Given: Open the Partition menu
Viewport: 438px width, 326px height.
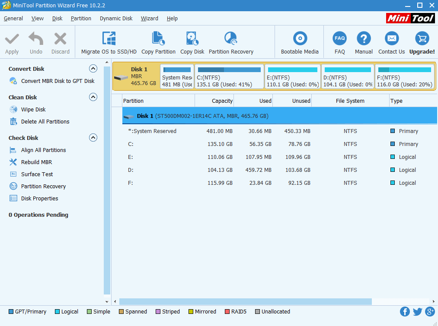Looking at the screenshot, I should pos(81,19).
